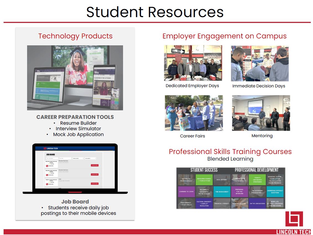
Task: Select the Financial Literacy course tile
Action: tap(221, 203)
